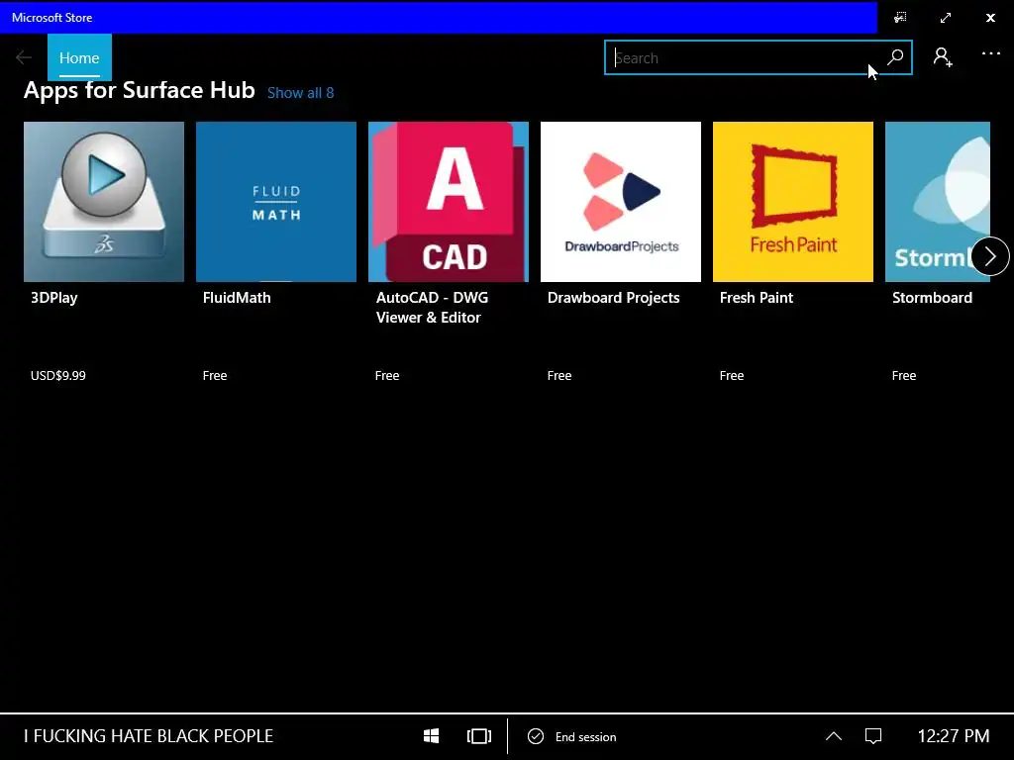Open the Fresh Paint tile image
Image resolution: width=1014 pixels, height=760 pixels.
[793, 202]
